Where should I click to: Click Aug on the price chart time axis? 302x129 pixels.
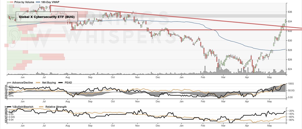point(68,77)
